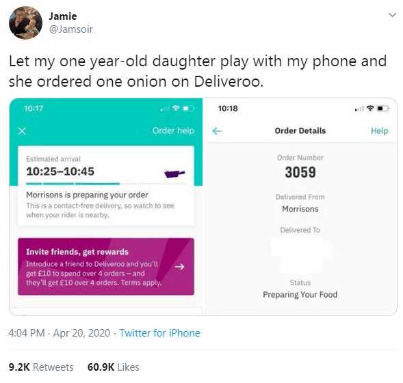The height and width of the screenshot is (383, 403).
Task: Click Twitter for iPhone source link
Action: coord(159,333)
